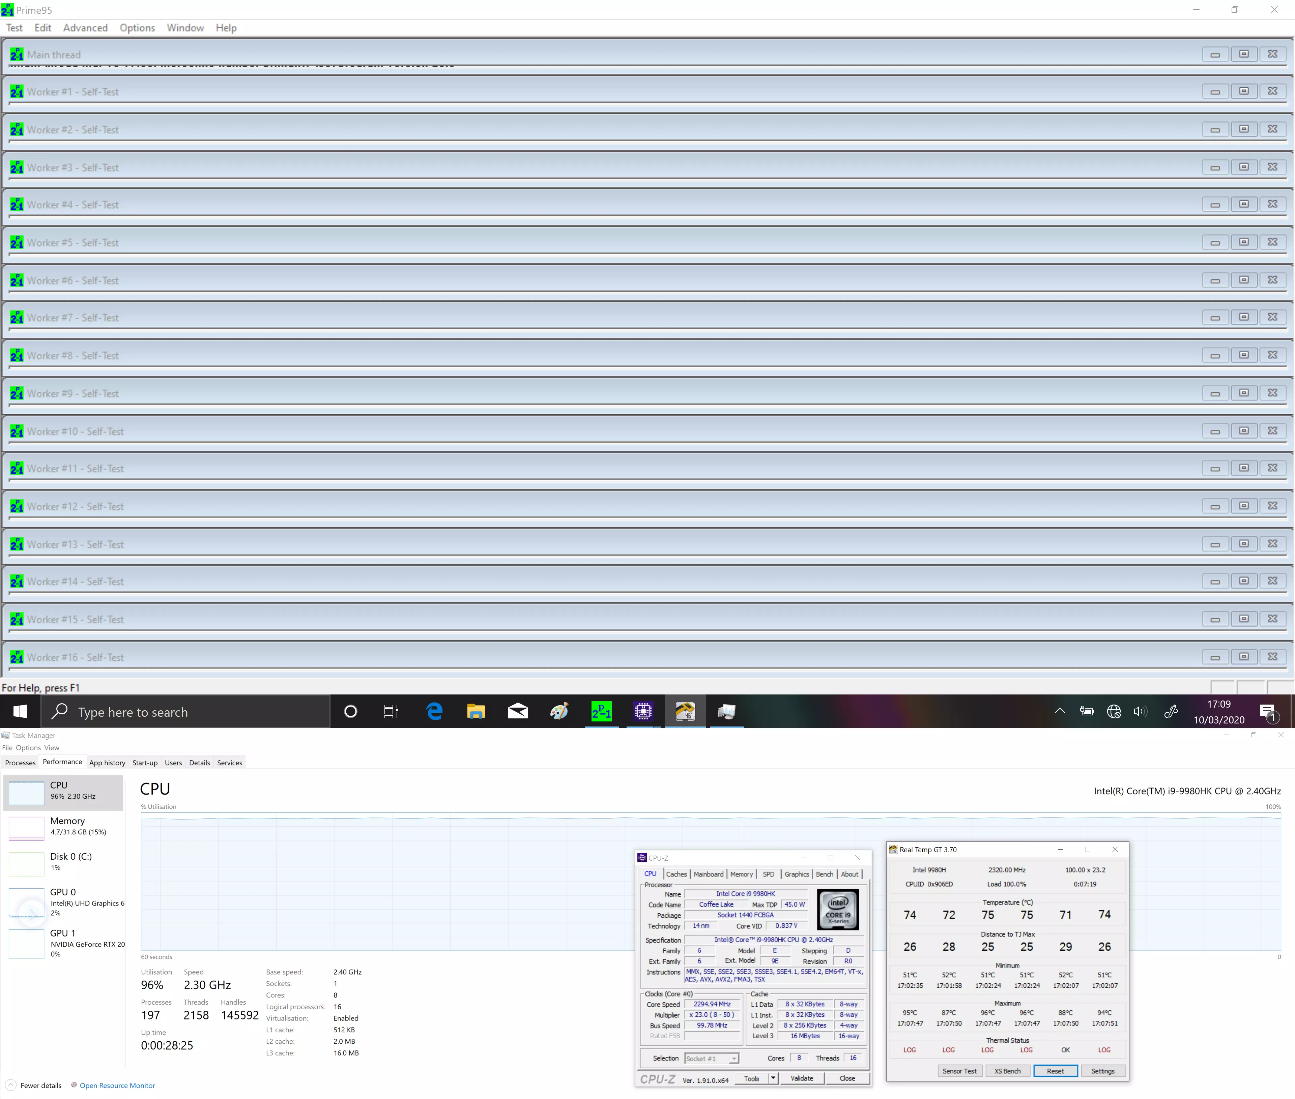Click the Reset button in Real Temp
The width and height of the screenshot is (1295, 1099).
click(1056, 1071)
